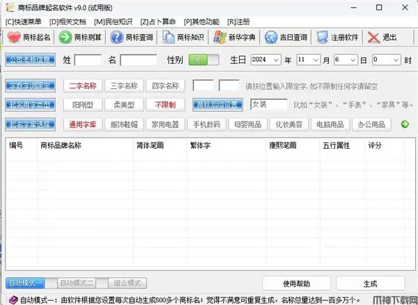The image size is (418, 305).
Task: Open the birth hour 0 dropdown
Action: coord(396,60)
